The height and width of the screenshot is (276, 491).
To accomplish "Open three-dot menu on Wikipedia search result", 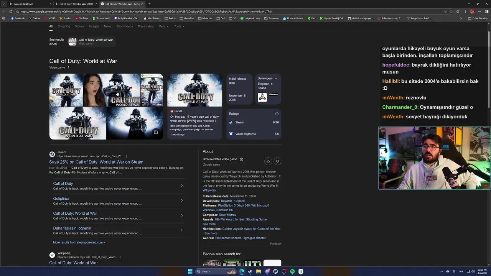I will point(120,257).
